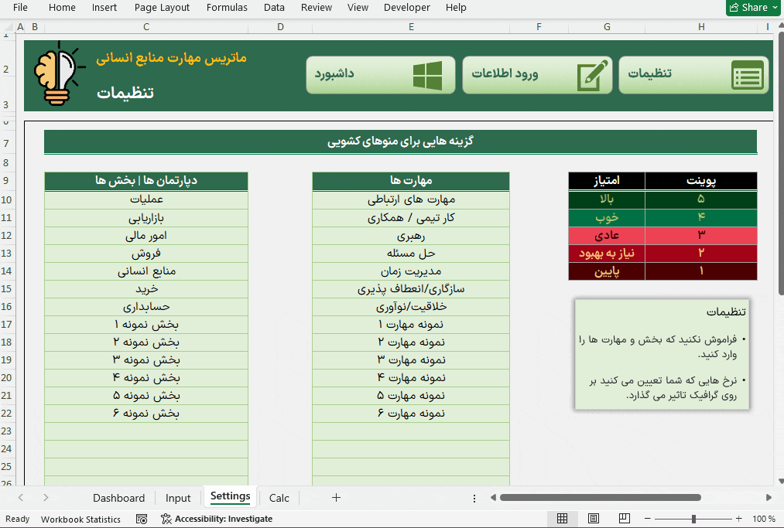Click the تنظیمات navigation button
This screenshot has width=784, height=528.
click(x=693, y=75)
